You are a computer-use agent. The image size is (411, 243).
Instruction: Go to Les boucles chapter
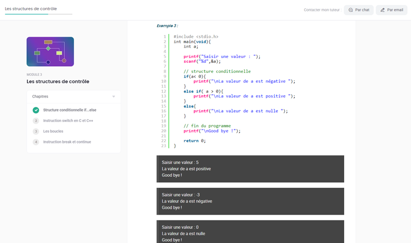(x=53, y=131)
